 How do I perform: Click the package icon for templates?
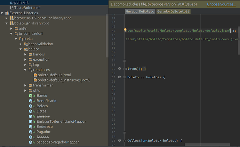coord(31,70)
